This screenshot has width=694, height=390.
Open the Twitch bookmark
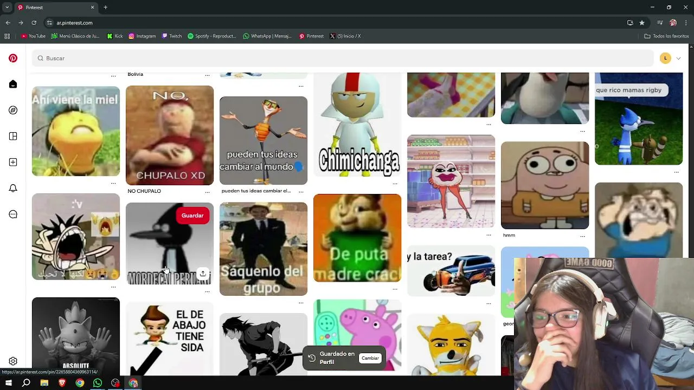171,36
